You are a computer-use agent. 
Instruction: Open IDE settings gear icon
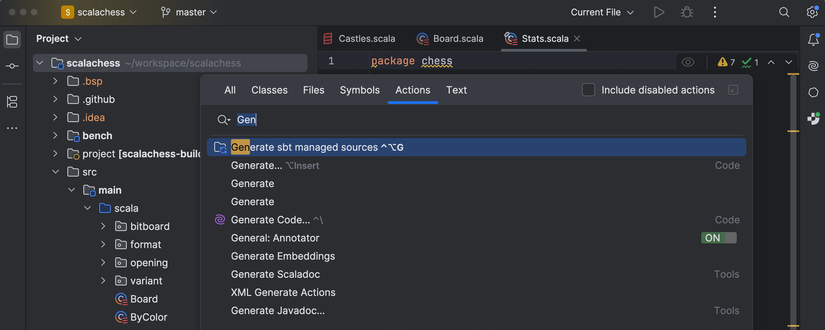point(812,12)
